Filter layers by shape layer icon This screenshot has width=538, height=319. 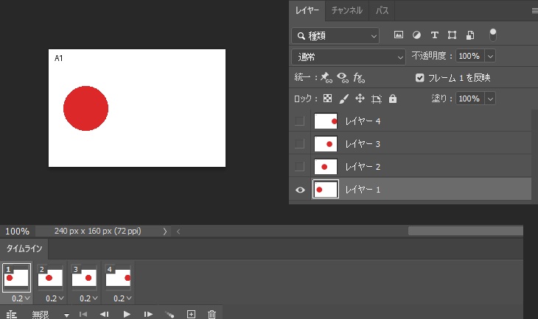[x=452, y=35]
